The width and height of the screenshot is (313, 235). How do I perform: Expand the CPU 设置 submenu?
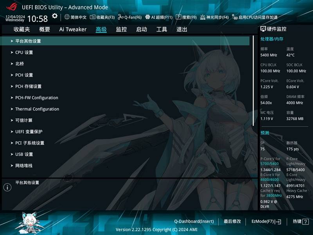click(x=24, y=52)
